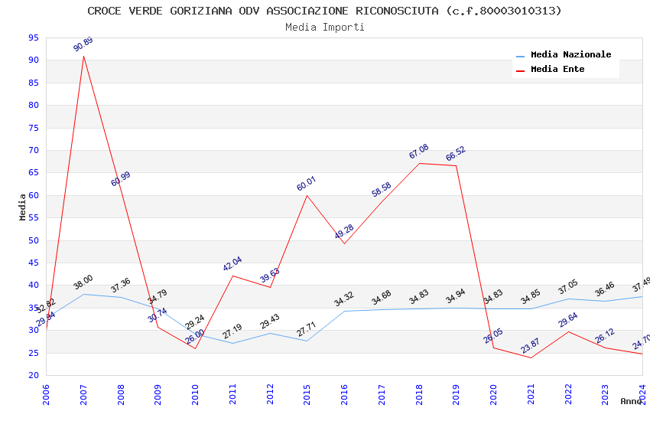Click the red Media Ente legend swatch

(520, 71)
